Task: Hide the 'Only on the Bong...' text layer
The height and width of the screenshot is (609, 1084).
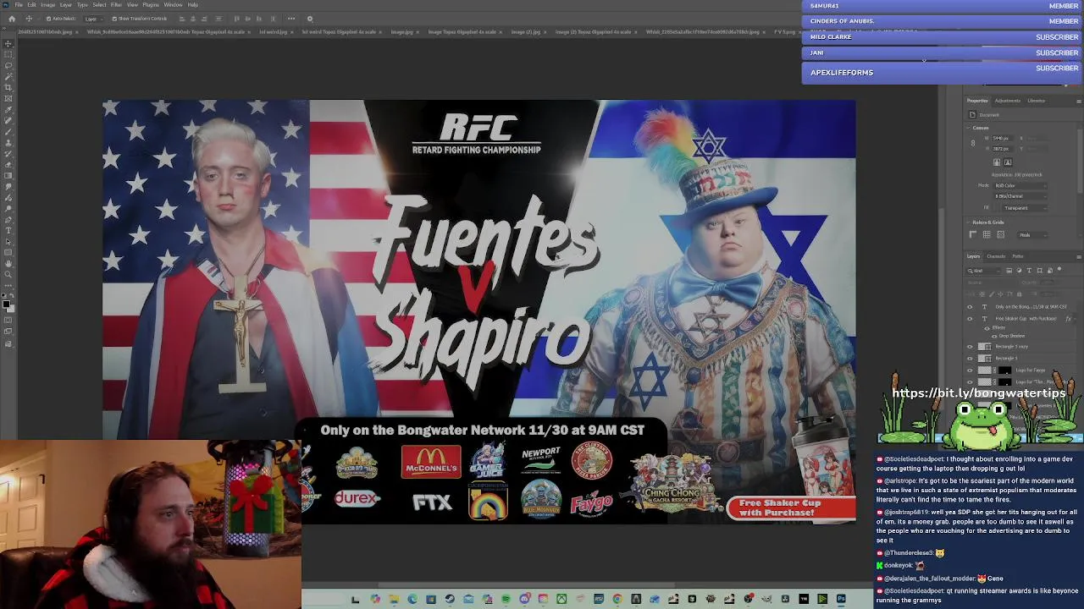Action: [970, 306]
